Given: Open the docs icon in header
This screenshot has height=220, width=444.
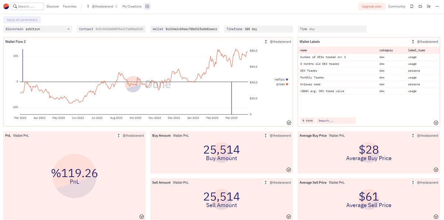Looking at the screenshot, I should (x=412, y=6).
